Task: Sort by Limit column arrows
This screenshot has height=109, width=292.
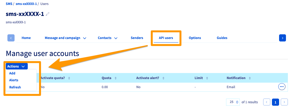Action: click(x=207, y=78)
